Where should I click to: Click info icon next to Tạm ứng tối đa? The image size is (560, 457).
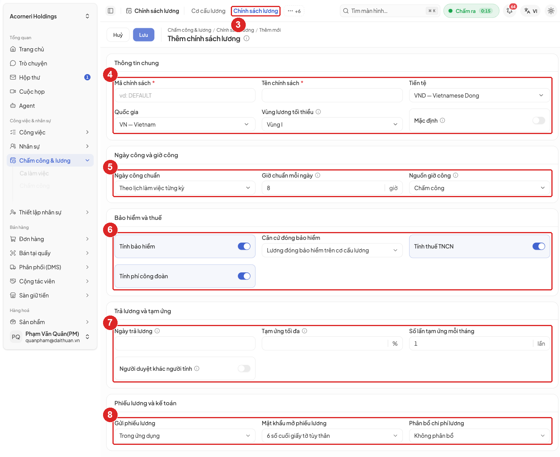point(304,331)
